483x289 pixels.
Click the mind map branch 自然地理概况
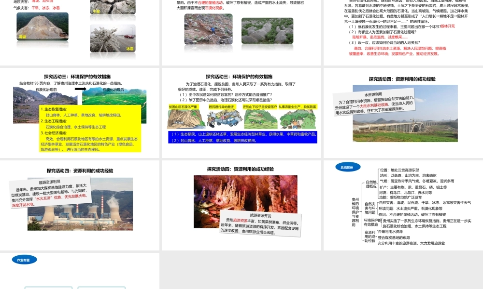tap(371, 184)
